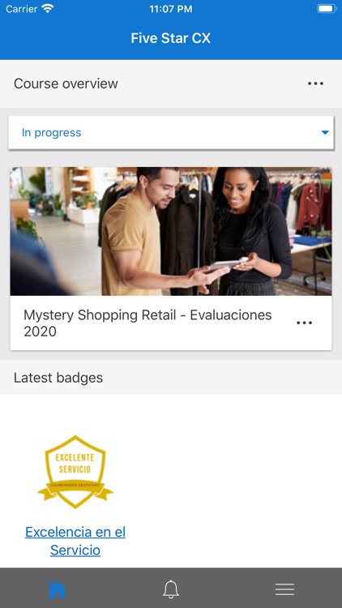Go to the Home tab icon
This screenshot has height=608, width=342.
click(x=57, y=589)
